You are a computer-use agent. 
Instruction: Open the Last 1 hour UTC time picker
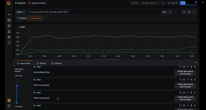[x=150, y=3]
